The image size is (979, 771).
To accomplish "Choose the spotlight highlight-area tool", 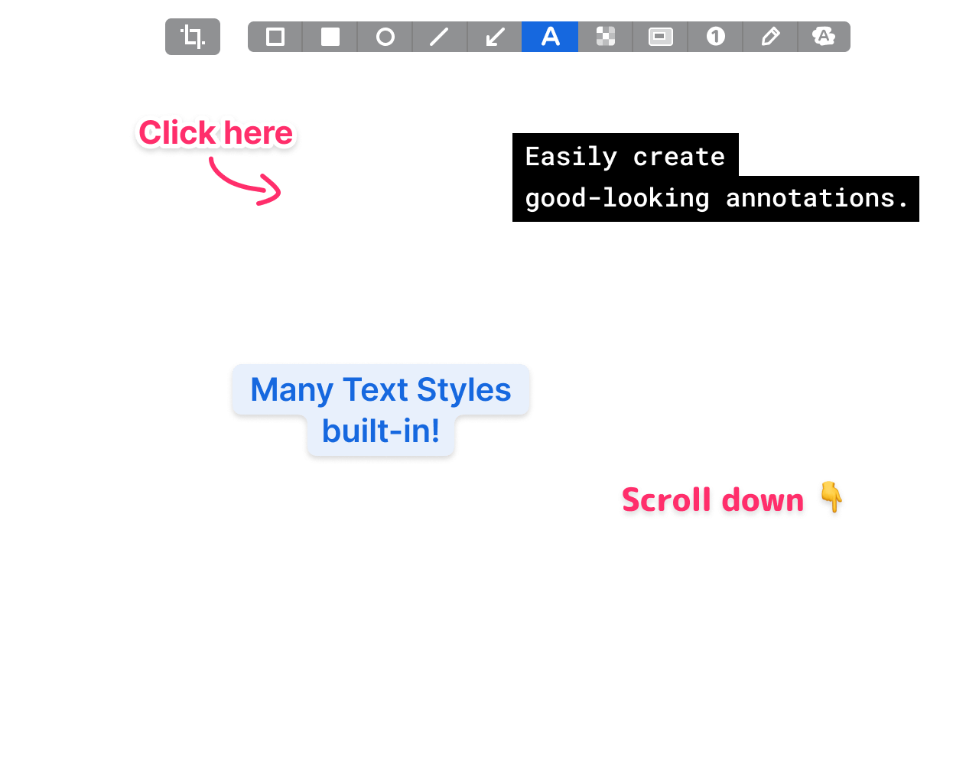I will pyautogui.click(x=660, y=37).
